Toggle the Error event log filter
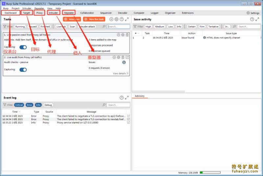Screen dimensions: 263x176 [29, 105]
